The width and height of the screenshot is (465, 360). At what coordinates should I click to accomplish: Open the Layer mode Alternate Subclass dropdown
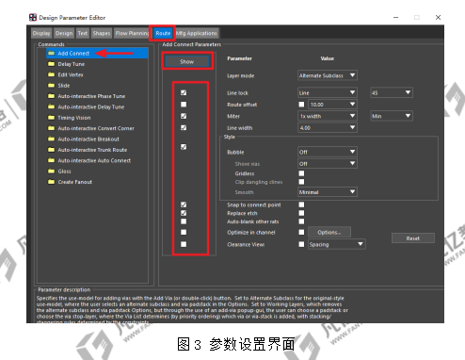(x=328, y=75)
